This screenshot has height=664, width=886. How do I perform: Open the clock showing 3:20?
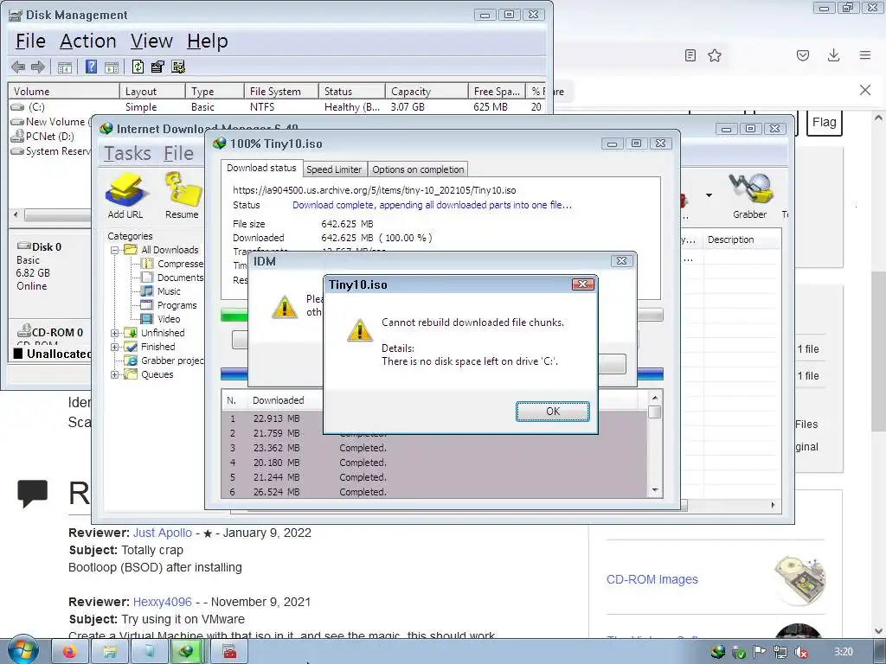coord(843,652)
